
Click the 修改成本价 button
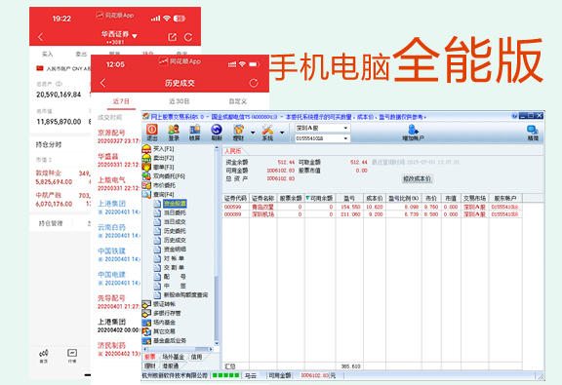coord(417,178)
